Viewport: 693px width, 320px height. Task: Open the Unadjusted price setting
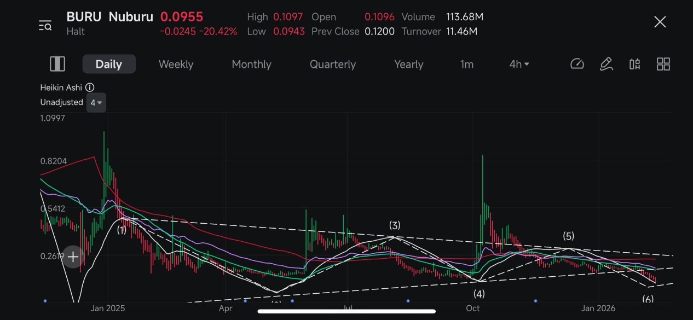61,102
